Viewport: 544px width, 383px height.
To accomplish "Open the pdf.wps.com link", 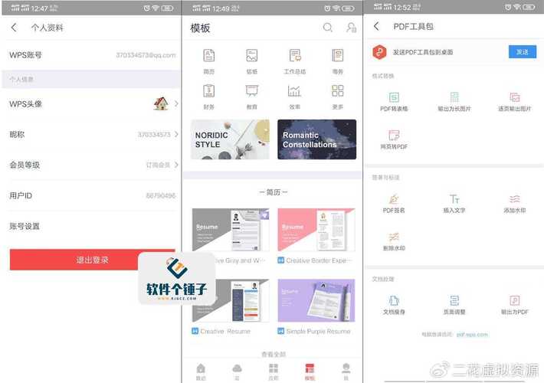I will pos(472,335).
